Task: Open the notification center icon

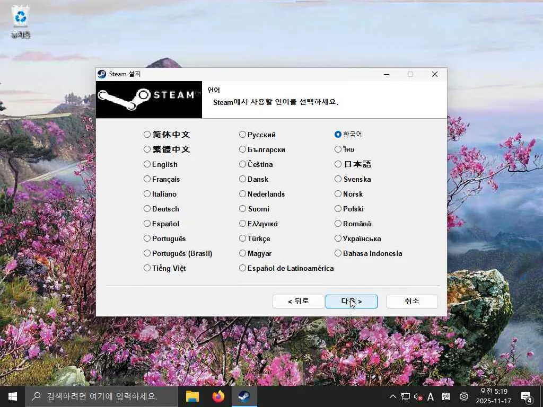Action: pos(527,397)
